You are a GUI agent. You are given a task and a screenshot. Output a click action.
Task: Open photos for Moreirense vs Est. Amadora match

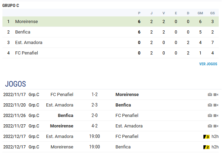click(210, 126)
